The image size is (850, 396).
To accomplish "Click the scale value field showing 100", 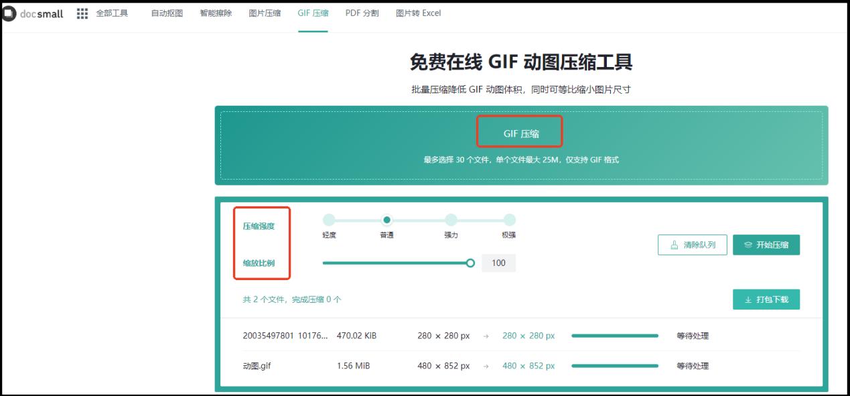I will [498, 263].
